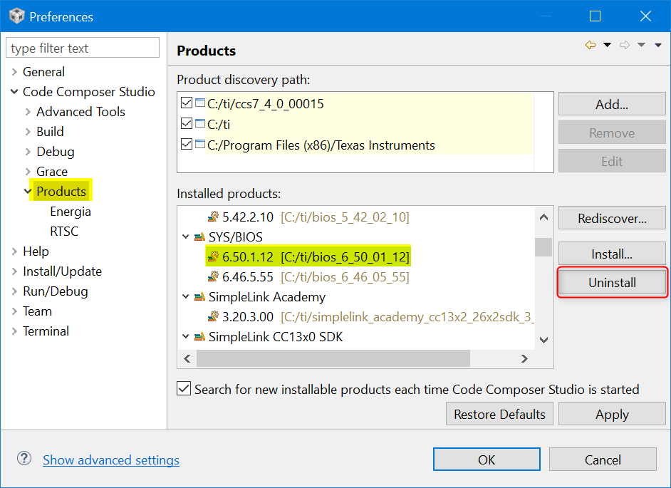Click the back navigation arrow icon
The image size is (671, 488).
[x=590, y=45]
